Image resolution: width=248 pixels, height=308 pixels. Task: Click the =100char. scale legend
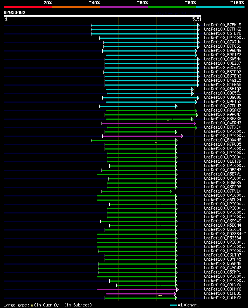point(184,305)
